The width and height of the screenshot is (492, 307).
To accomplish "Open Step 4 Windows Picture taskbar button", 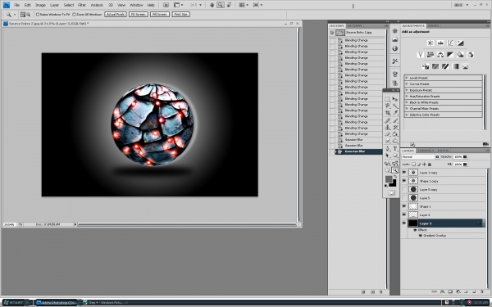I will point(105,303).
